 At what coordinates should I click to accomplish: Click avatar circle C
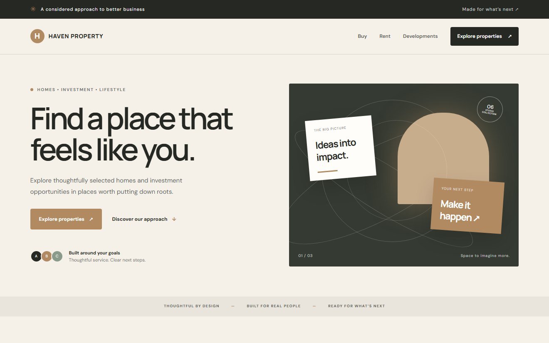(57, 256)
